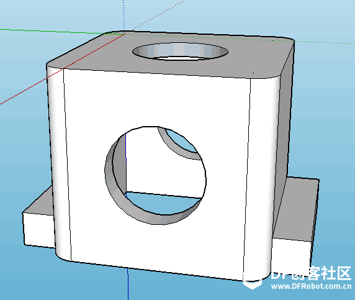Click the dotted green axis at right
This screenshot has height=300, width=355.
pyautogui.click(x=325, y=42)
